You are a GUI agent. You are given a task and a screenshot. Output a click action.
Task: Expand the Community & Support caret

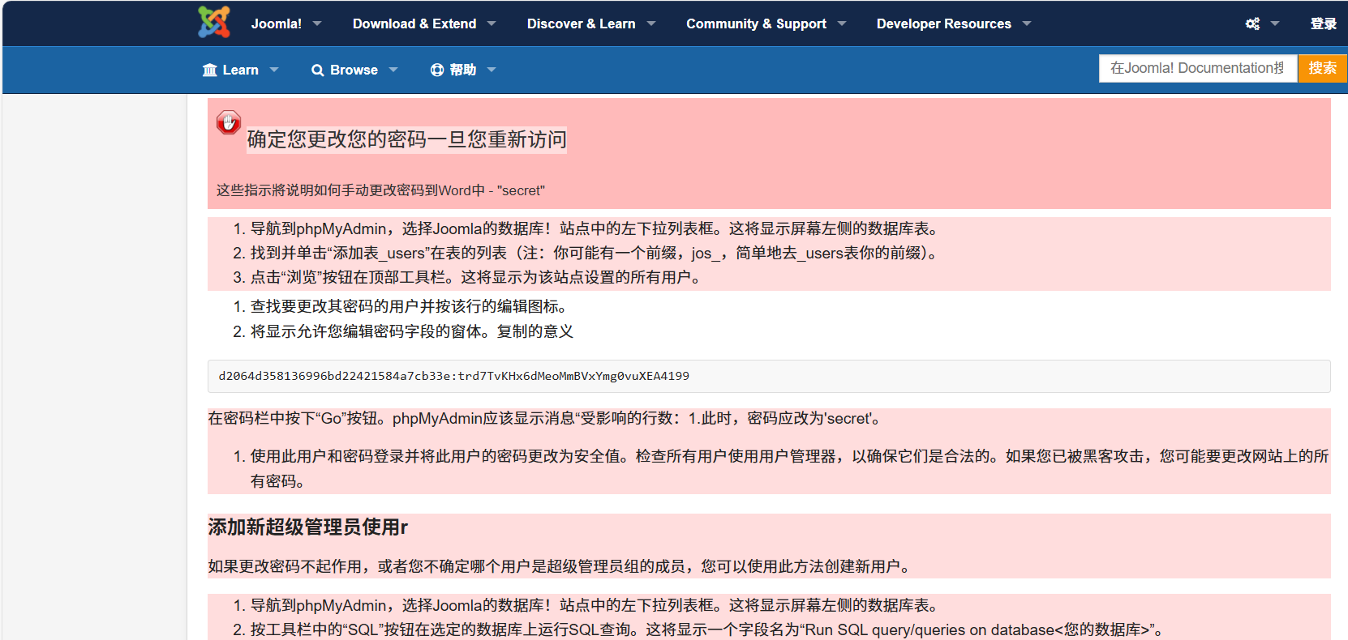click(x=842, y=23)
